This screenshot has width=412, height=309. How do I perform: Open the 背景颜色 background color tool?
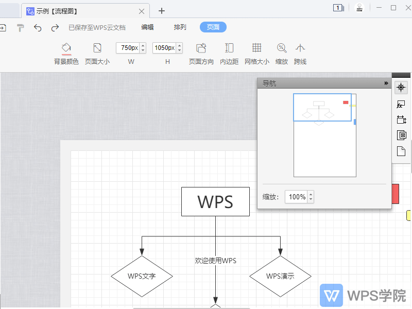[x=66, y=54]
